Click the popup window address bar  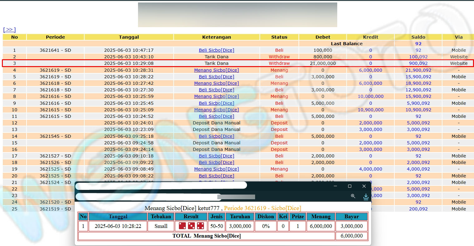coord(147,197)
